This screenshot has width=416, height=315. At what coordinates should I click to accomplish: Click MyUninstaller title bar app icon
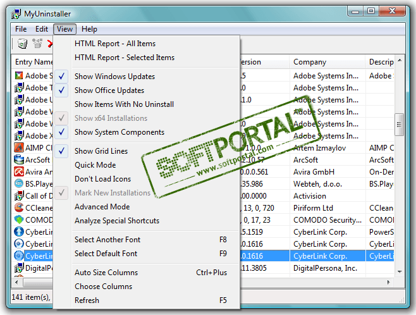(x=16, y=14)
